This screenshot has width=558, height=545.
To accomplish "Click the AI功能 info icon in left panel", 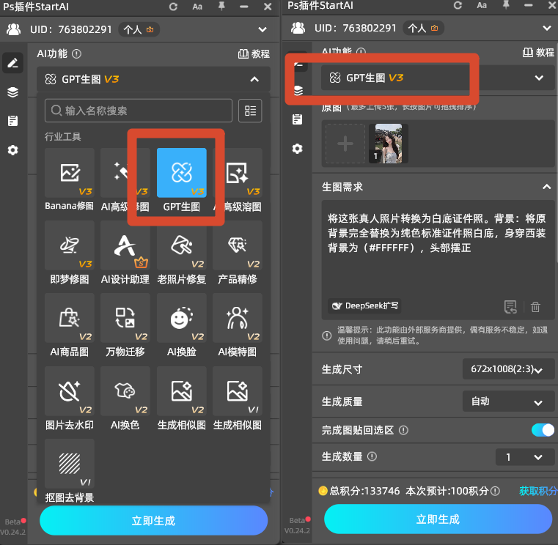I will 76,53.
